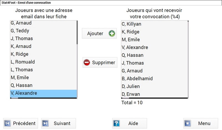
Task: Click the recipients list horizontal scrollbar thumb
Action: (x=126, y=98)
